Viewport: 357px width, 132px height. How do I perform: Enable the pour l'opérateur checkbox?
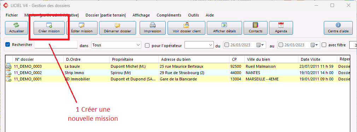pyautogui.click(x=147, y=45)
